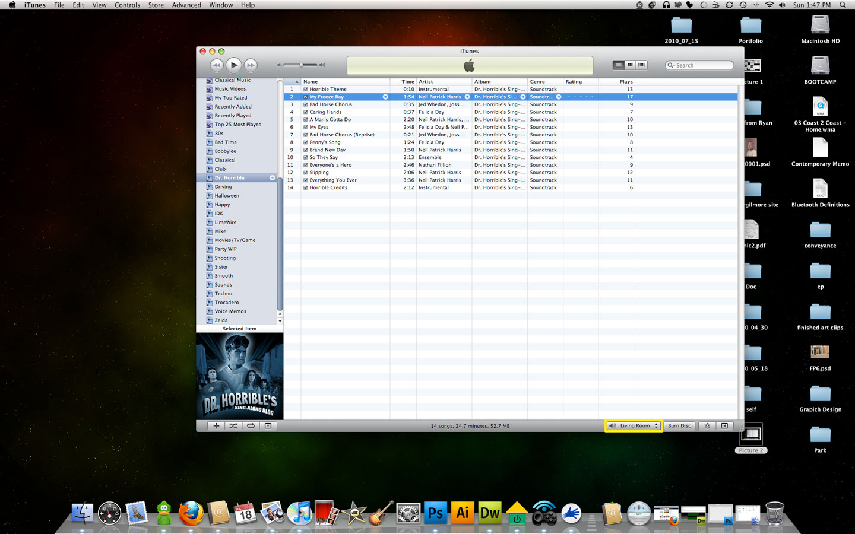
Task: Skip forward to the next track
Action: (251, 65)
